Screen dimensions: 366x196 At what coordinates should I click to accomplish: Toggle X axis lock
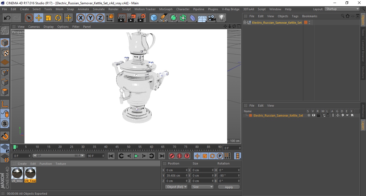tap(81, 18)
